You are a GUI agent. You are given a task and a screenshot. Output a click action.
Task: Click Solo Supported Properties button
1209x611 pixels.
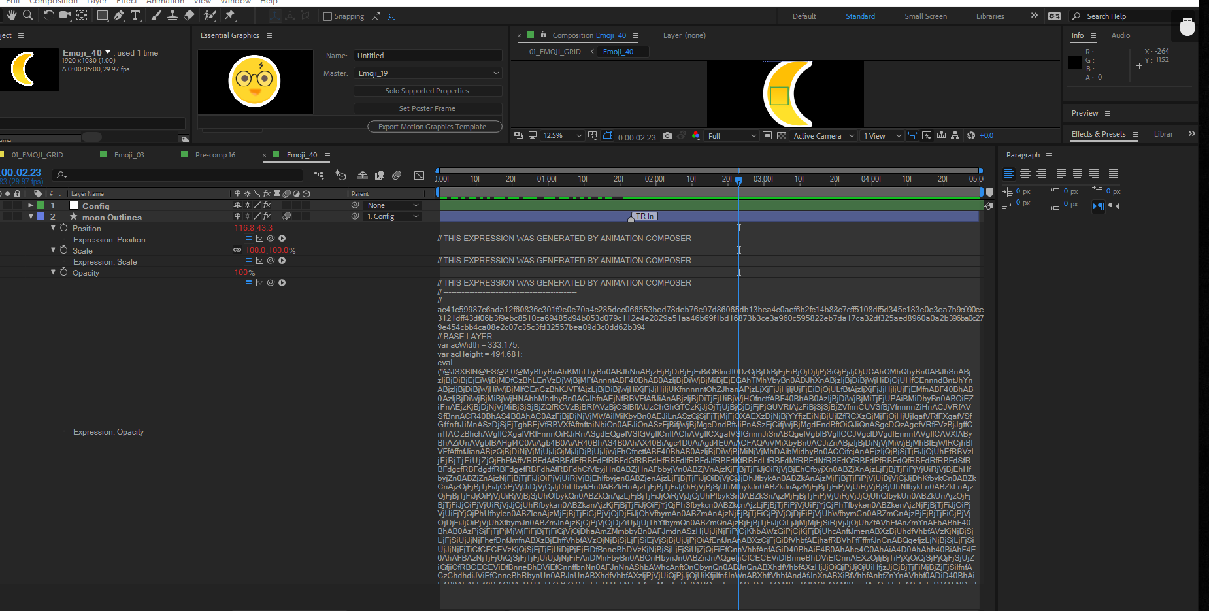point(427,91)
